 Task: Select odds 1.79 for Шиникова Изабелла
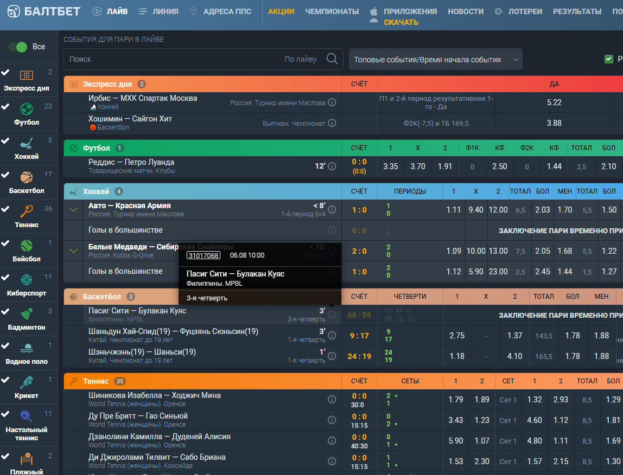coord(456,399)
